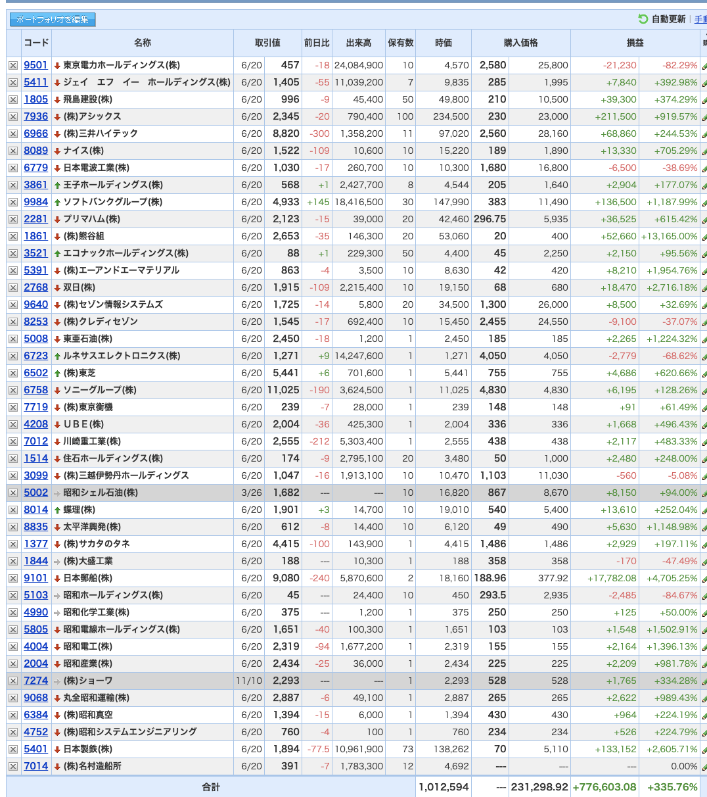Delete the 4004 昭和電工 row with its X icon

pos(13,647)
